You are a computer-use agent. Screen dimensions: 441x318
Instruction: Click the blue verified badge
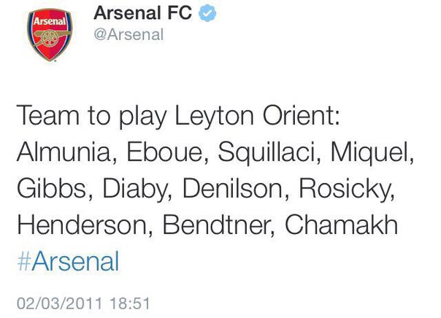click(207, 13)
